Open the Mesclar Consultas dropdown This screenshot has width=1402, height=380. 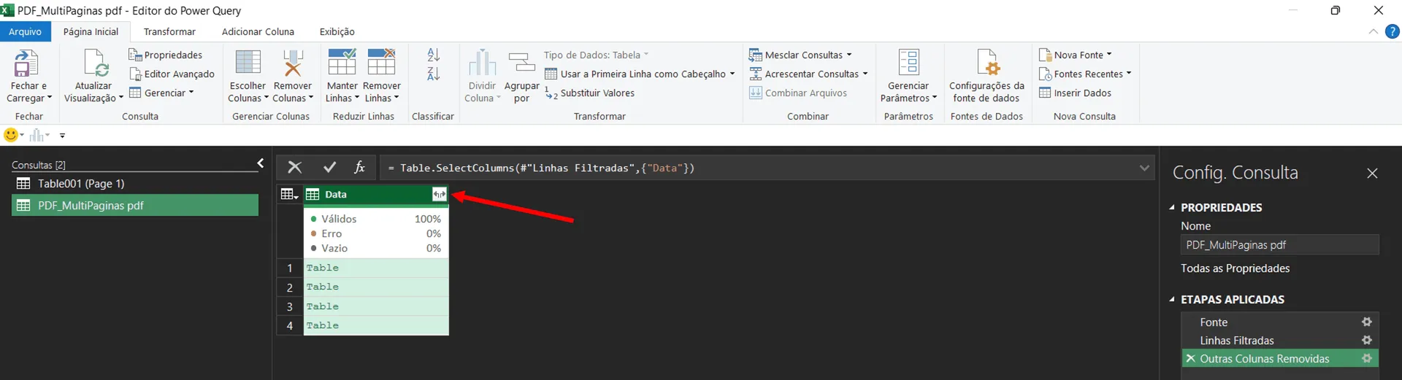coord(800,55)
